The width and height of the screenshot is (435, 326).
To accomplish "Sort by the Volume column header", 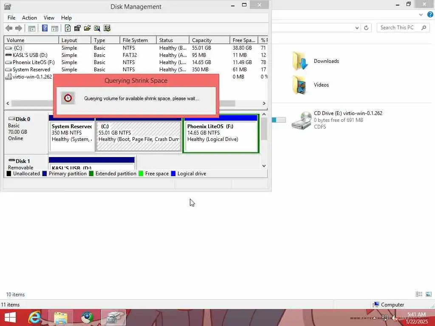I will coord(31,40).
